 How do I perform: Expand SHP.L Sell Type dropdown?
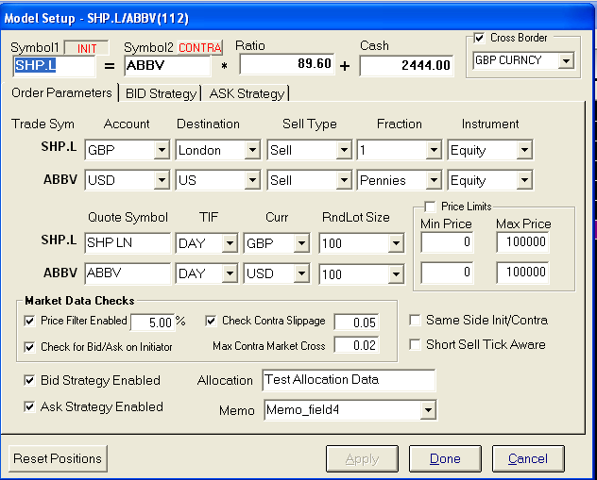coord(344,150)
